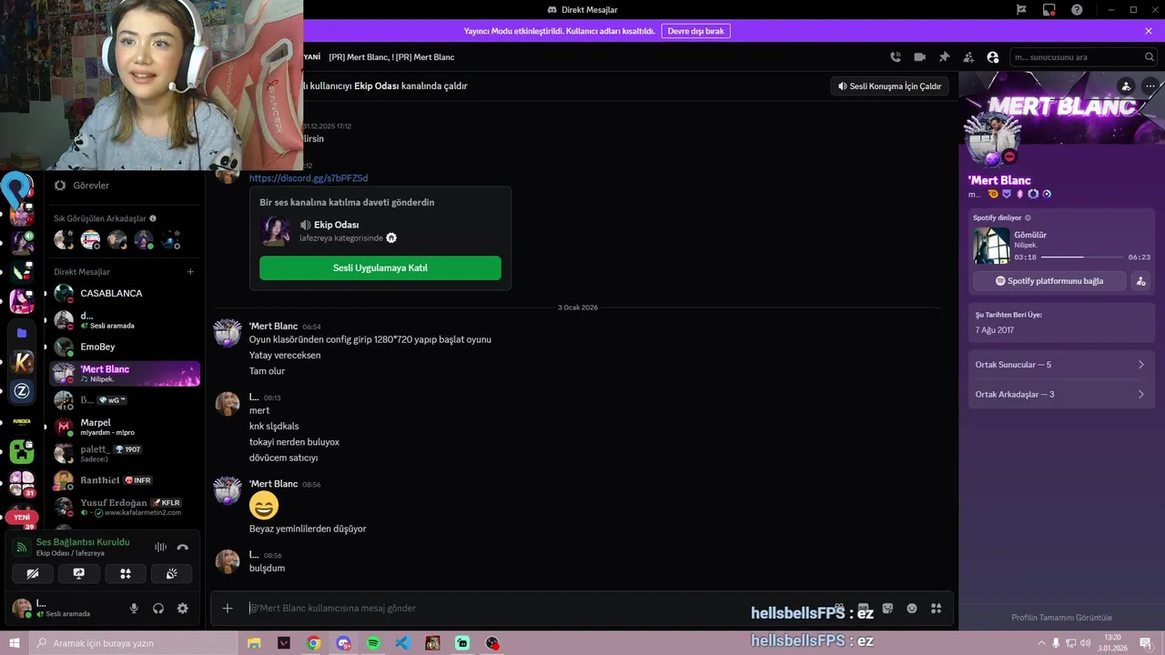
Task: Open Visual Studio Code from the taskbar
Action: (403, 643)
